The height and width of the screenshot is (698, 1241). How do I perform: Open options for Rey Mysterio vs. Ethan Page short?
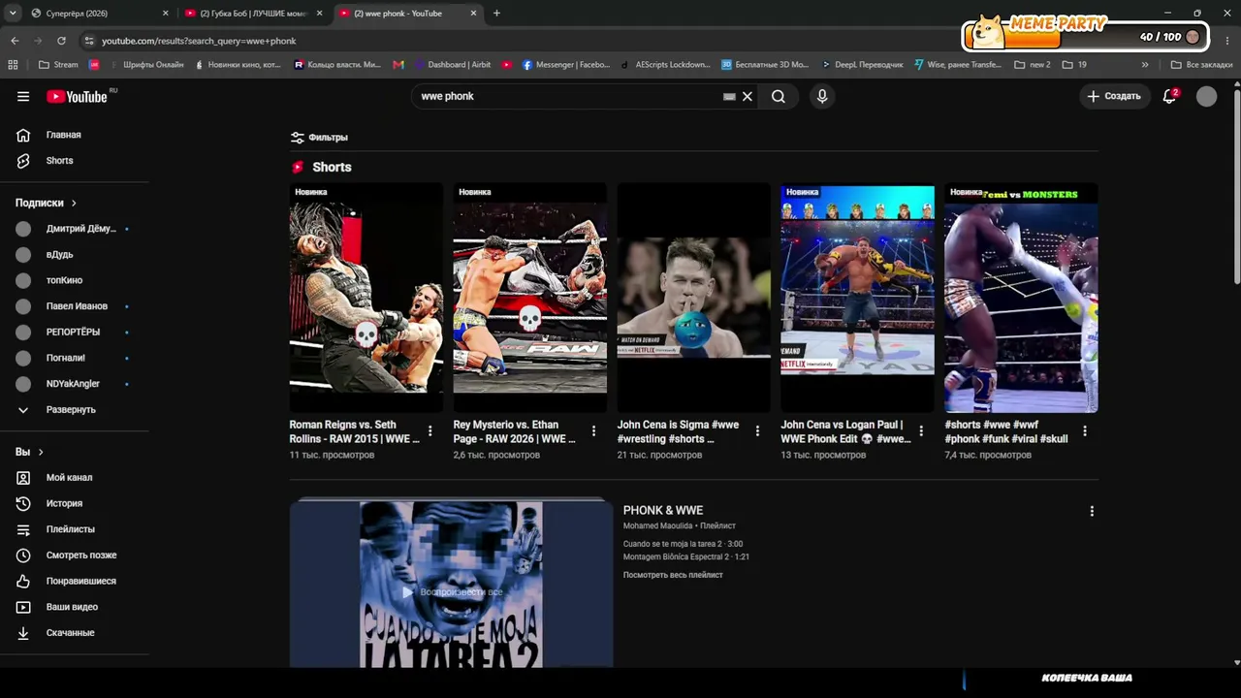594,431
